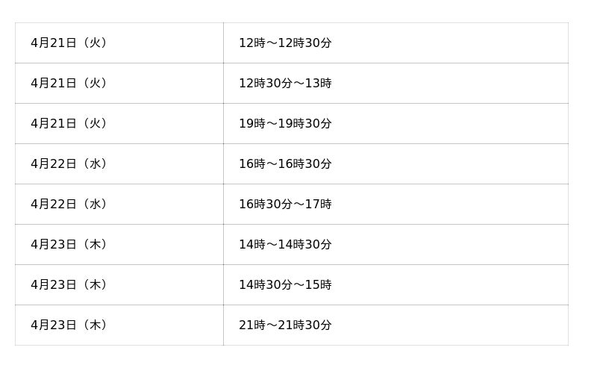The width and height of the screenshot is (597, 368).
Task: Click the （水） weekday label in the 16時30分〜17時 row
Action: tap(94, 205)
